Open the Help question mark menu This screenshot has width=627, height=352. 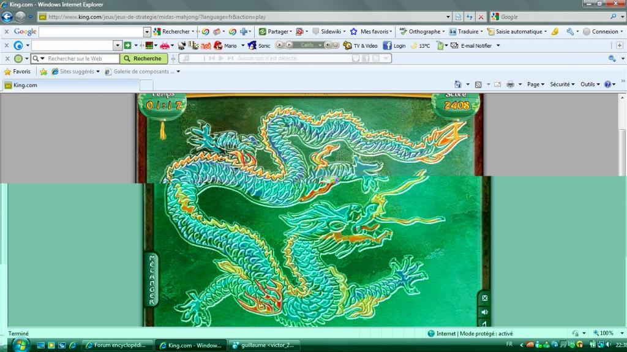tap(609, 84)
